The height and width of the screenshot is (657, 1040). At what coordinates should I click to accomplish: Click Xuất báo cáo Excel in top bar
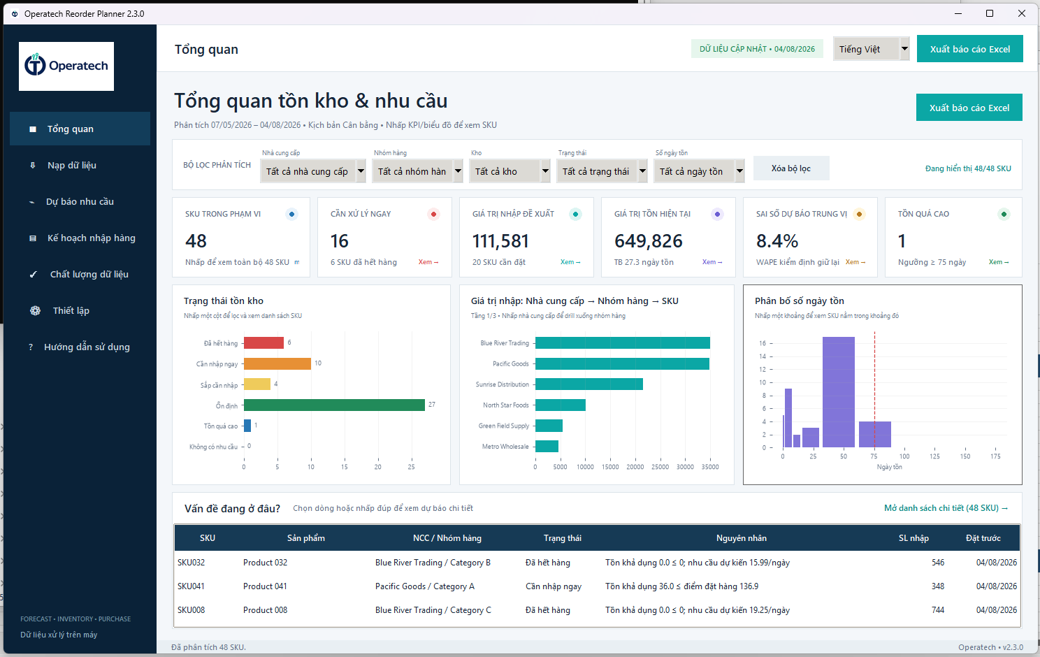(x=970, y=49)
